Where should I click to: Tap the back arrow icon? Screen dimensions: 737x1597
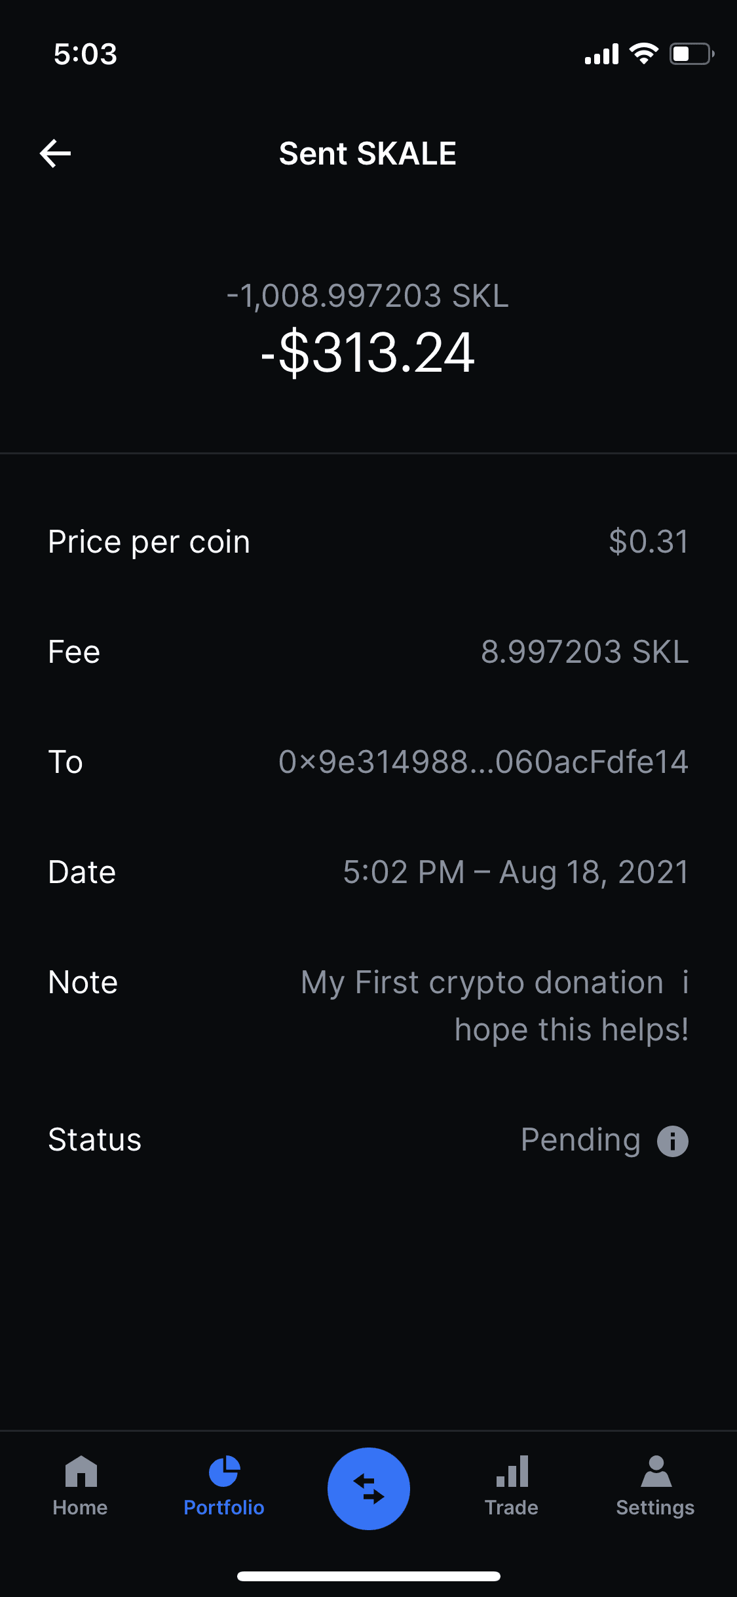(56, 154)
